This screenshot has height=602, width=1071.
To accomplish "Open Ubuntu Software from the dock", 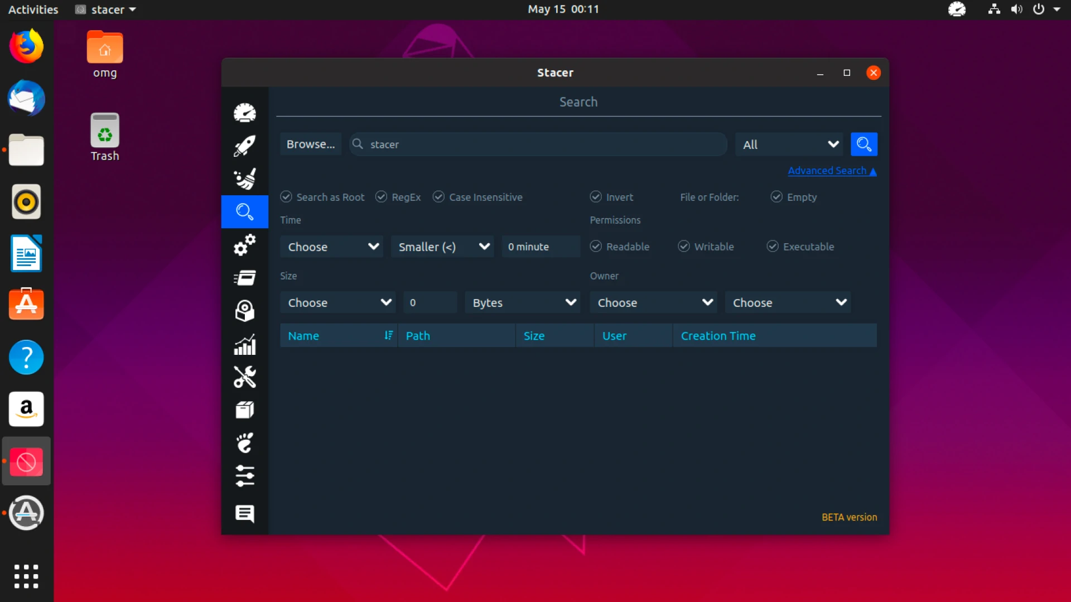I will pyautogui.click(x=26, y=305).
